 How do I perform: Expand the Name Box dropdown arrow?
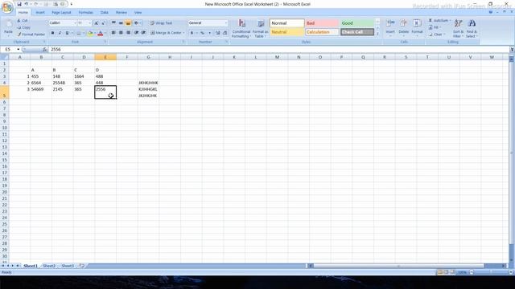(19, 50)
